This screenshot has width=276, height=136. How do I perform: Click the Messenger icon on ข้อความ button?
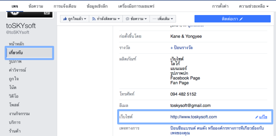[x=127, y=19]
